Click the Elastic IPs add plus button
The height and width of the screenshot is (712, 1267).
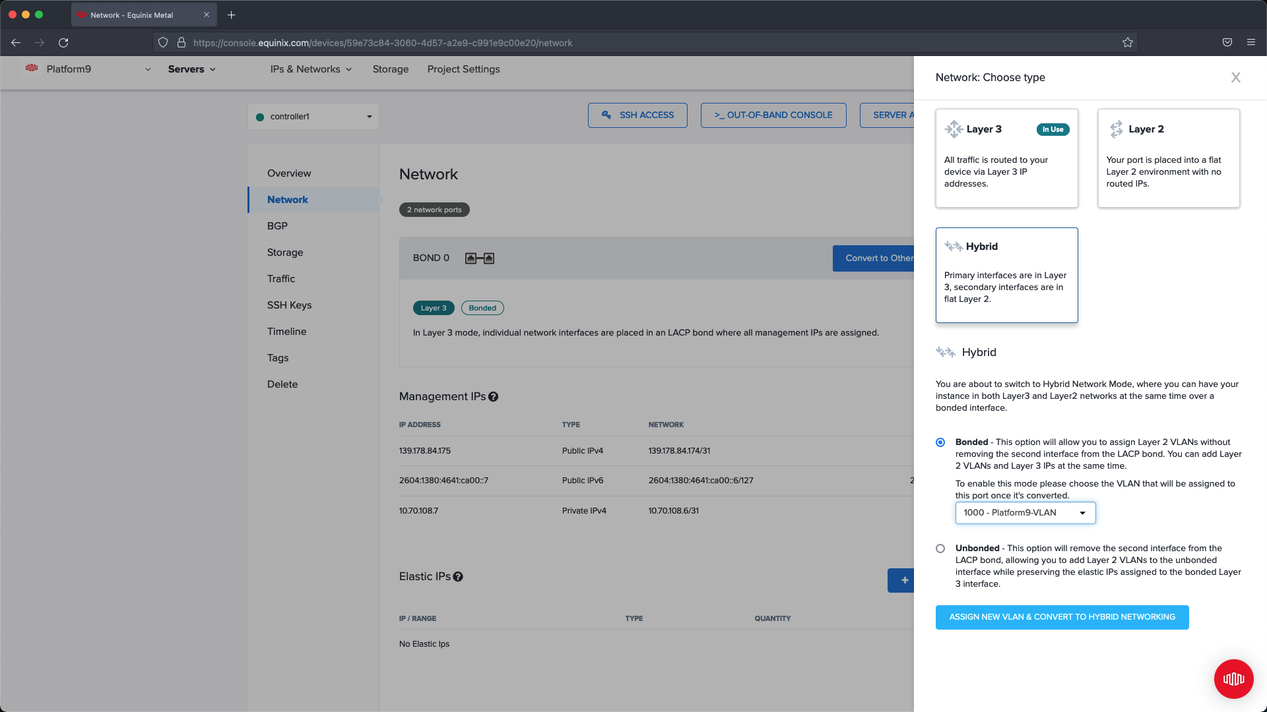901,580
